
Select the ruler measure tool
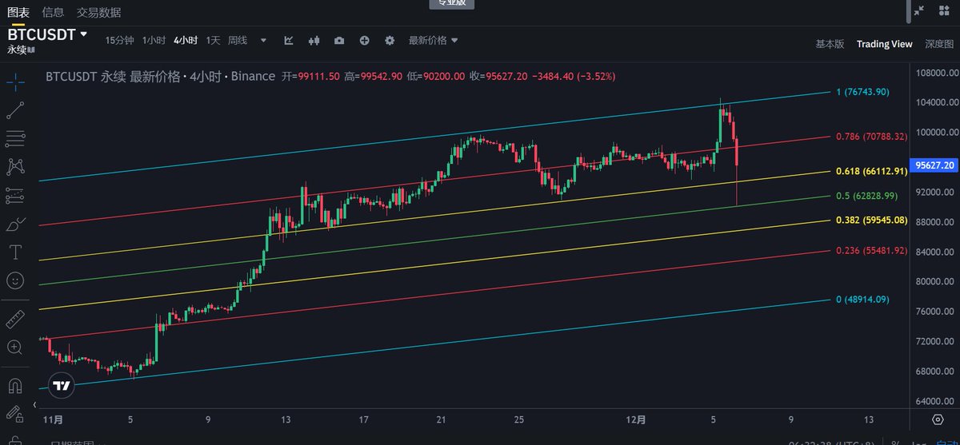pyautogui.click(x=15, y=319)
